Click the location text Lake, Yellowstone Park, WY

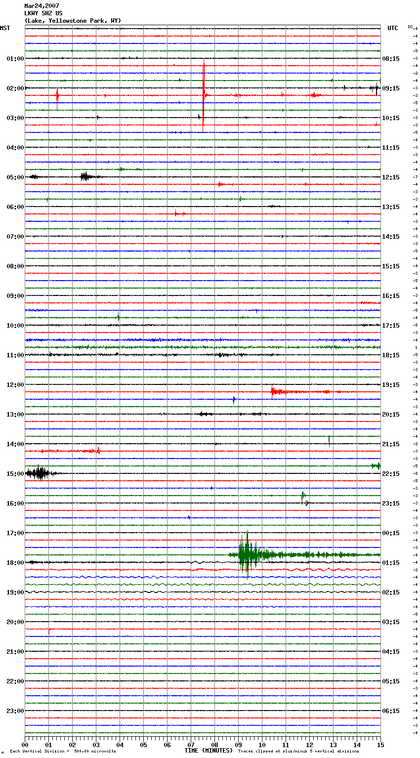click(x=73, y=21)
